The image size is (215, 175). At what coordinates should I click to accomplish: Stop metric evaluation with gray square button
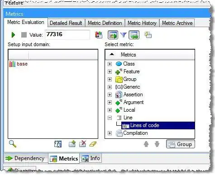click(24, 35)
